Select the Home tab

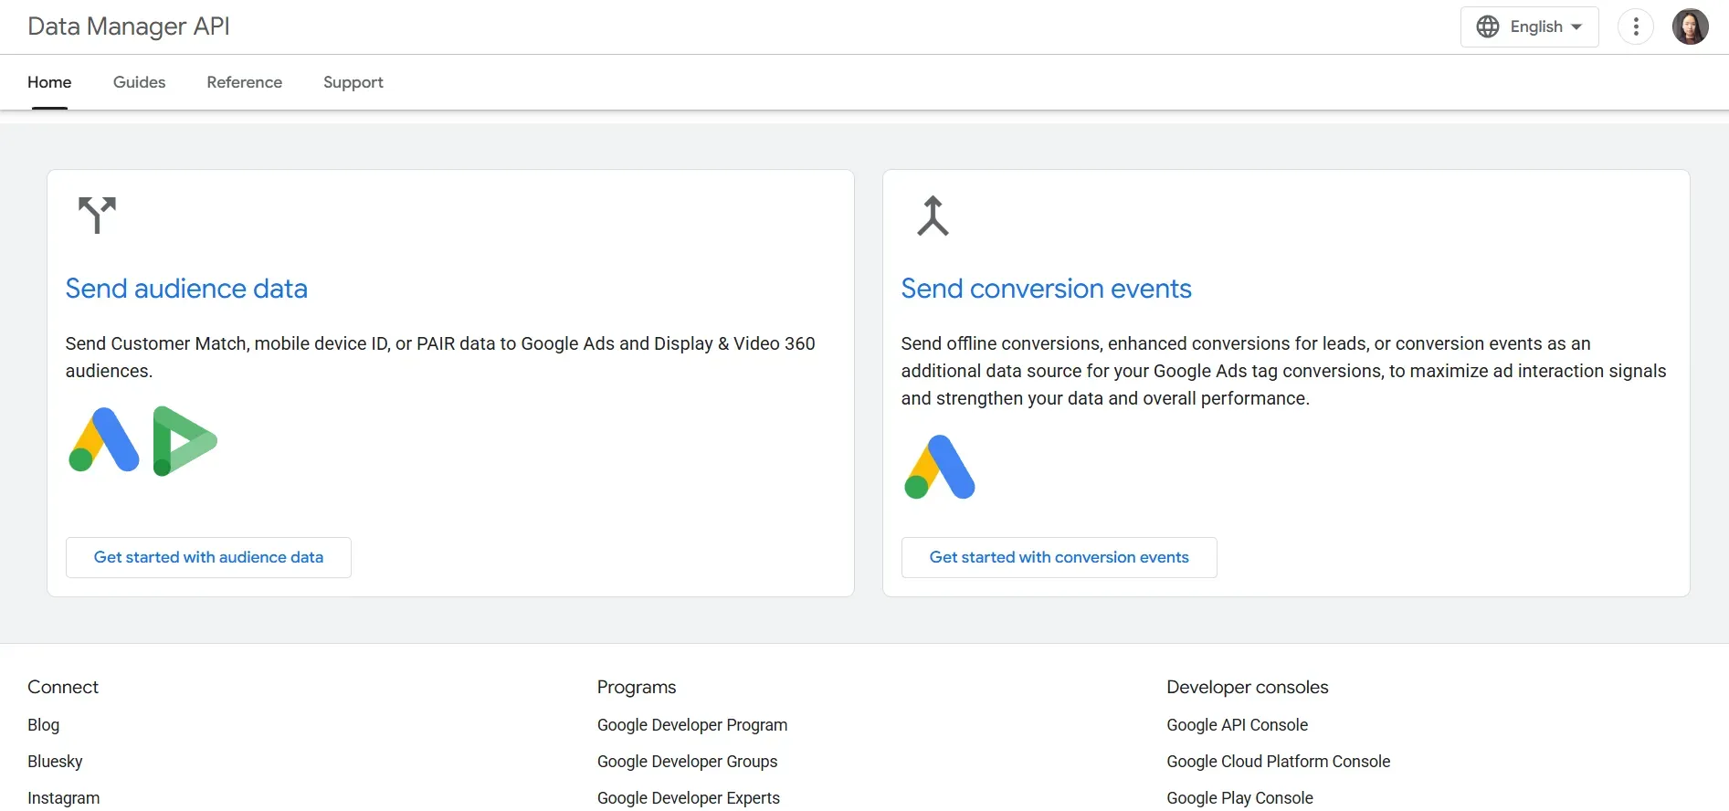[x=49, y=82]
